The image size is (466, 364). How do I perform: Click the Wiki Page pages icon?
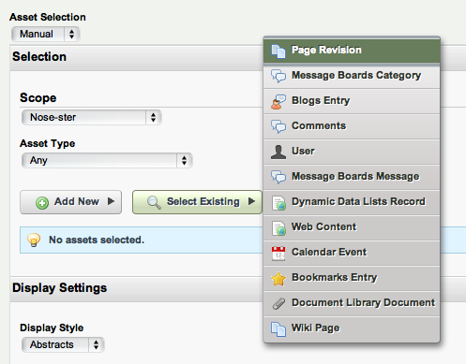[x=278, y=329]
